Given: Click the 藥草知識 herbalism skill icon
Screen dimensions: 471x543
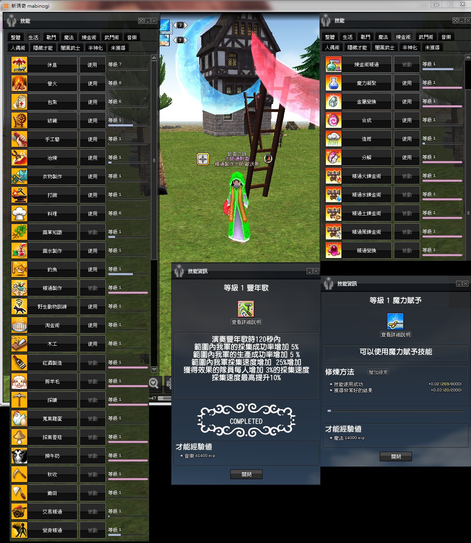Looking at the screenshot, I should [x=19, y=232].
